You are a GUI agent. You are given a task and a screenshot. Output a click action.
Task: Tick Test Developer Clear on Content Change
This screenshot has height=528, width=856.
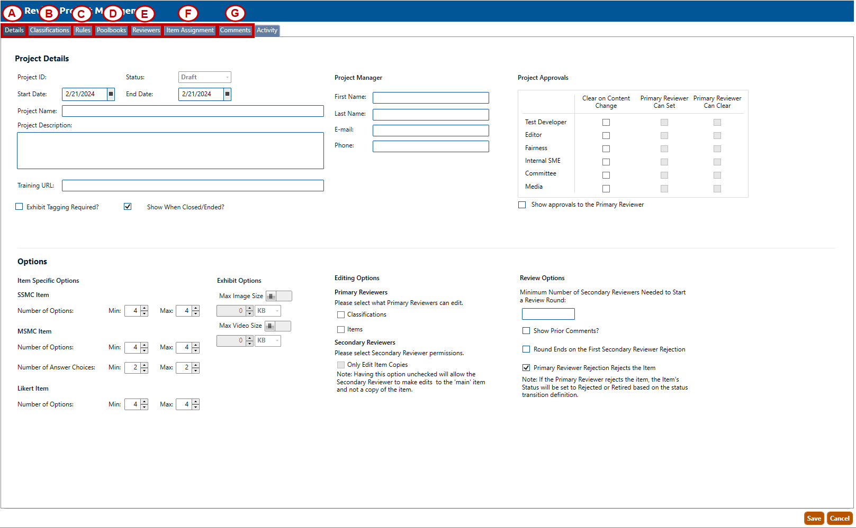click(606, 123)
